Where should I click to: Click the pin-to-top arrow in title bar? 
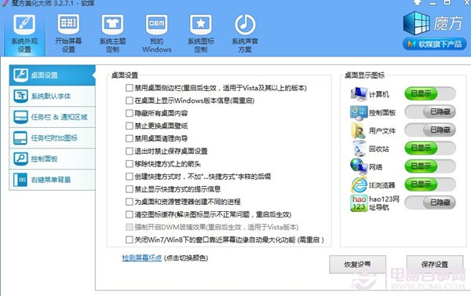(418, 2)
